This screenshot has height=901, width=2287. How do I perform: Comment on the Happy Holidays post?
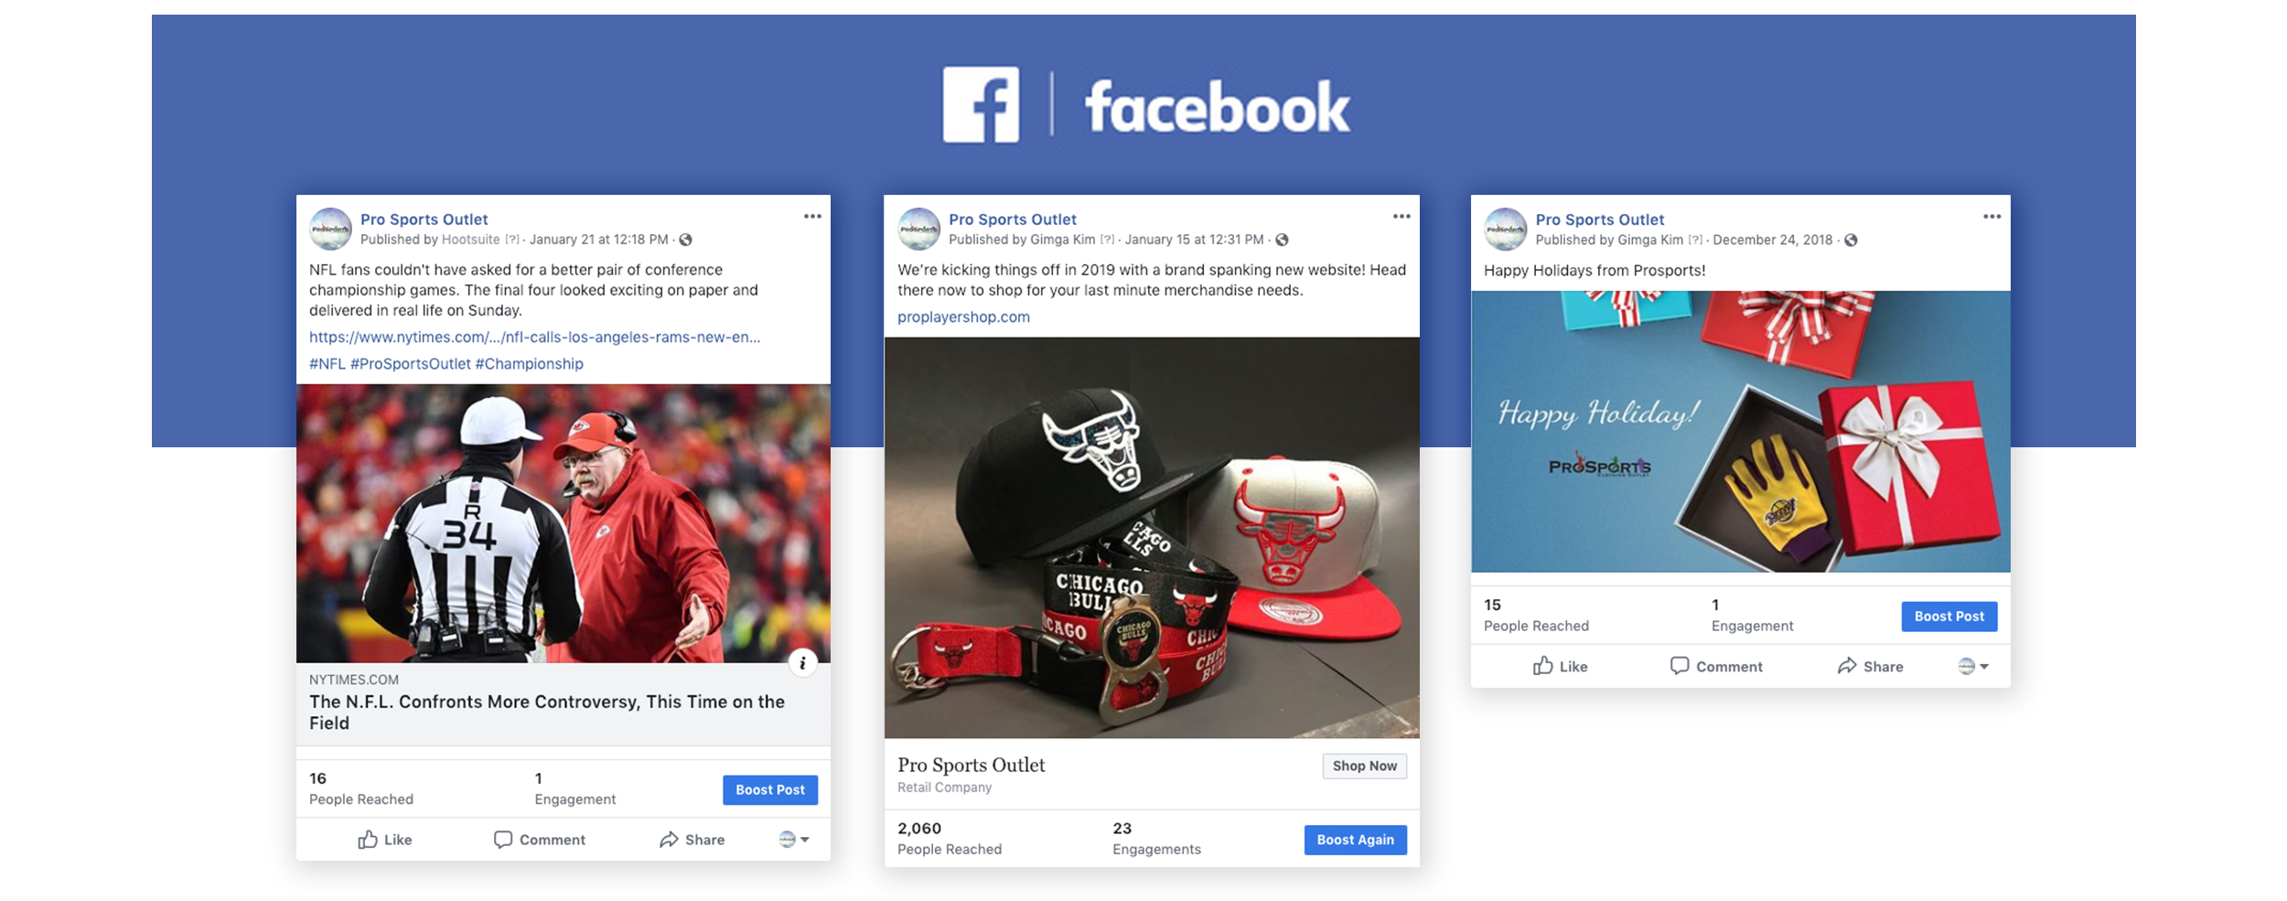tap(1716, 666)
